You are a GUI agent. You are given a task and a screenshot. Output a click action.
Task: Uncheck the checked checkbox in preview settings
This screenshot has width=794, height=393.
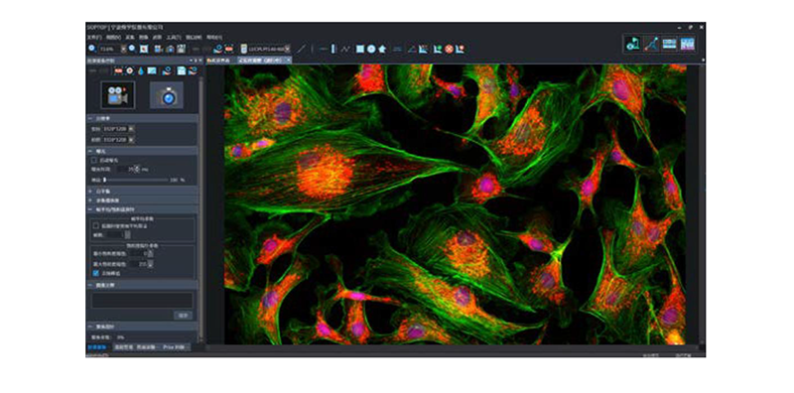pyautogui.click(x=95, y=273)
